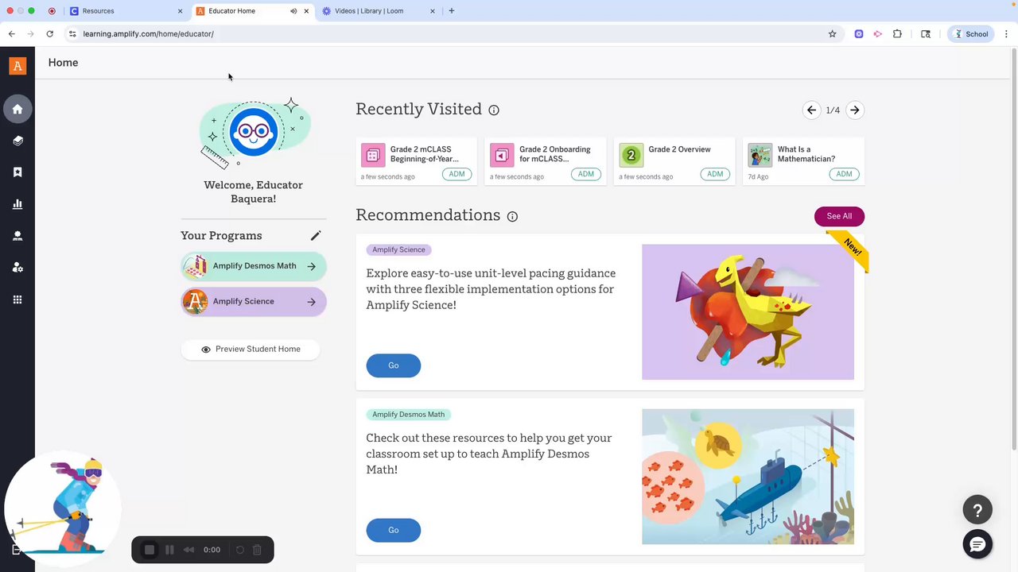Click the person-with-gear icon in the sidebar
The image size is (1018, 572).
coord(17,268)
